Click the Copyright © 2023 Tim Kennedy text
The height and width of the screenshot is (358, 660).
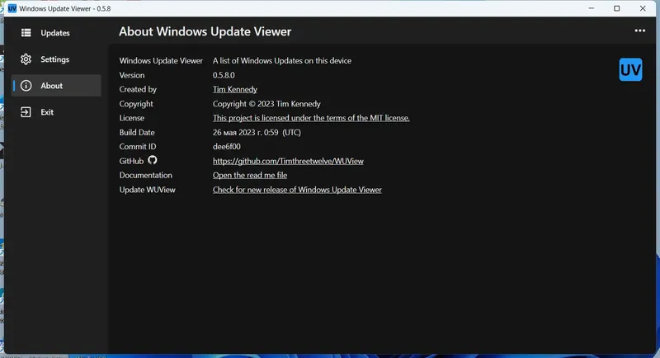266,104
